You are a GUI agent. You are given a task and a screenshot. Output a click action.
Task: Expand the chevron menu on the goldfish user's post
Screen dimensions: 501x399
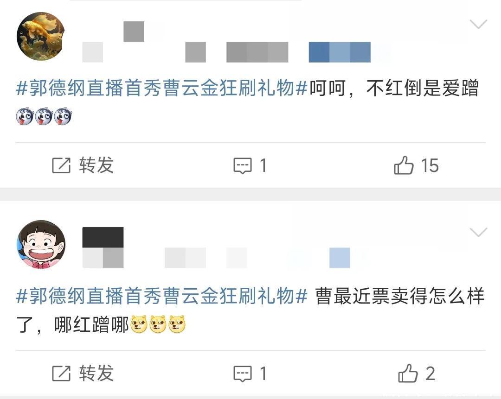[x=478, y=24]
